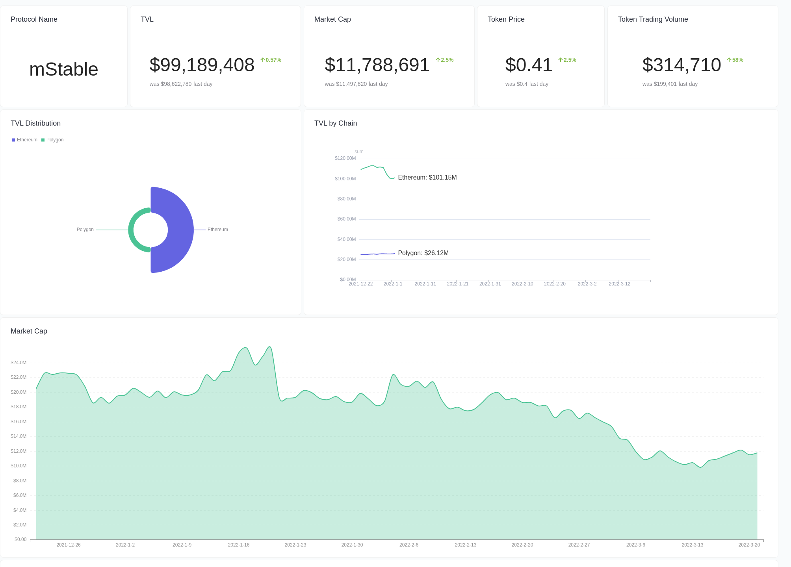Click the green up-arrow next to TVL 0.57%
Viewport: 791px width, 567px height.
[x=263, y=60]
